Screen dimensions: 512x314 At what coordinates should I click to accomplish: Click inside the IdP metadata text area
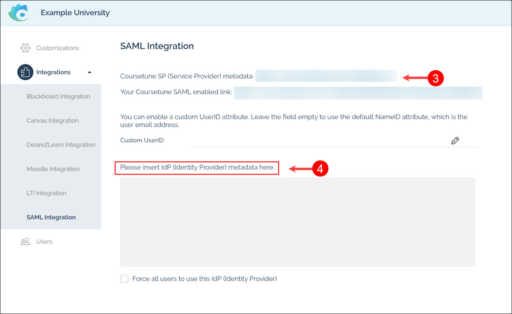(297, 222)
